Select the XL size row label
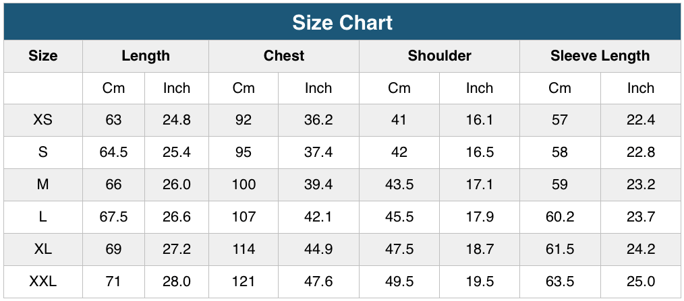684x301 pixels. coord(43,249)
